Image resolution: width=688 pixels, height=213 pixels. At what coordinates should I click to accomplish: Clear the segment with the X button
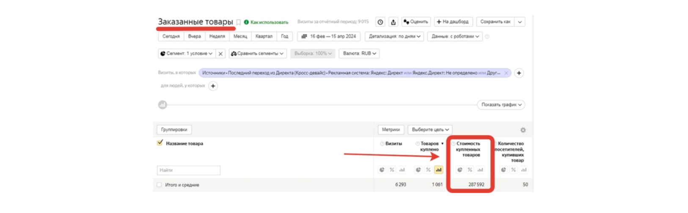click(220, 54)
